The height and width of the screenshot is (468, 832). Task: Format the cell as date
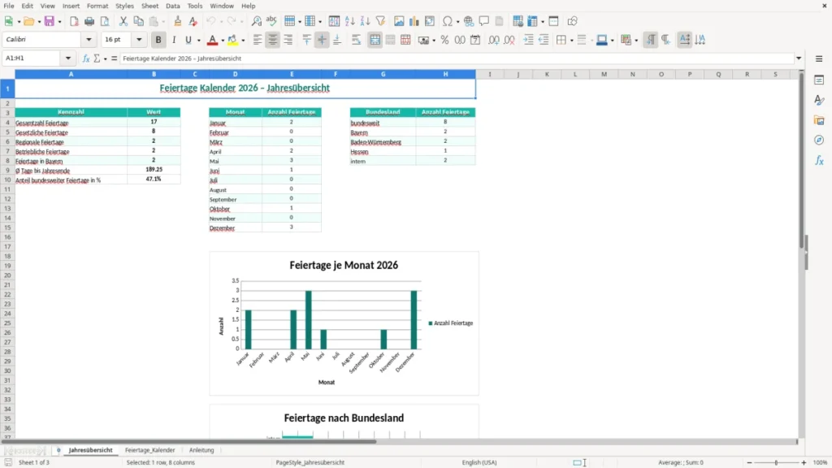click(475, 40)
